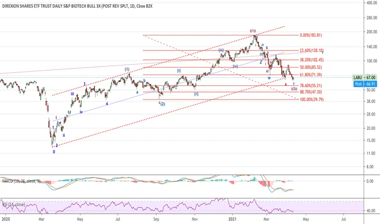The image size is (380, 224).
Task: Select the 38.20%(102.45) Fibonacci label
Action: 312,60
